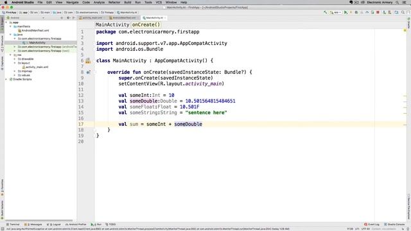Screen dimensions: 411x231
Task: Attach debugger to Android process icon
Action: coord(372,12)
